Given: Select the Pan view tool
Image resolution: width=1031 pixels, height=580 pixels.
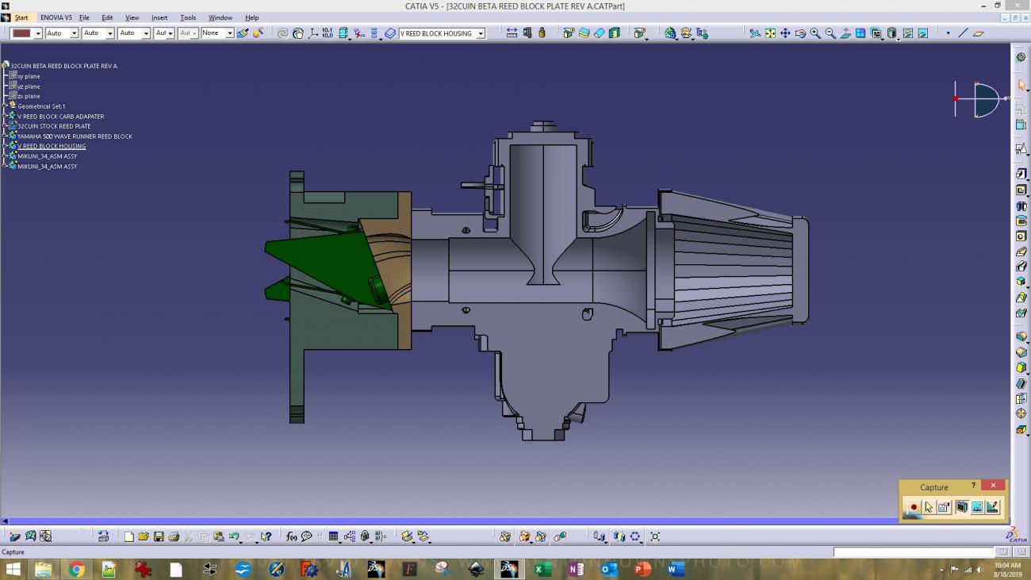Looking at the screenshot, I should pyautogui.click(x=785, y=33).
